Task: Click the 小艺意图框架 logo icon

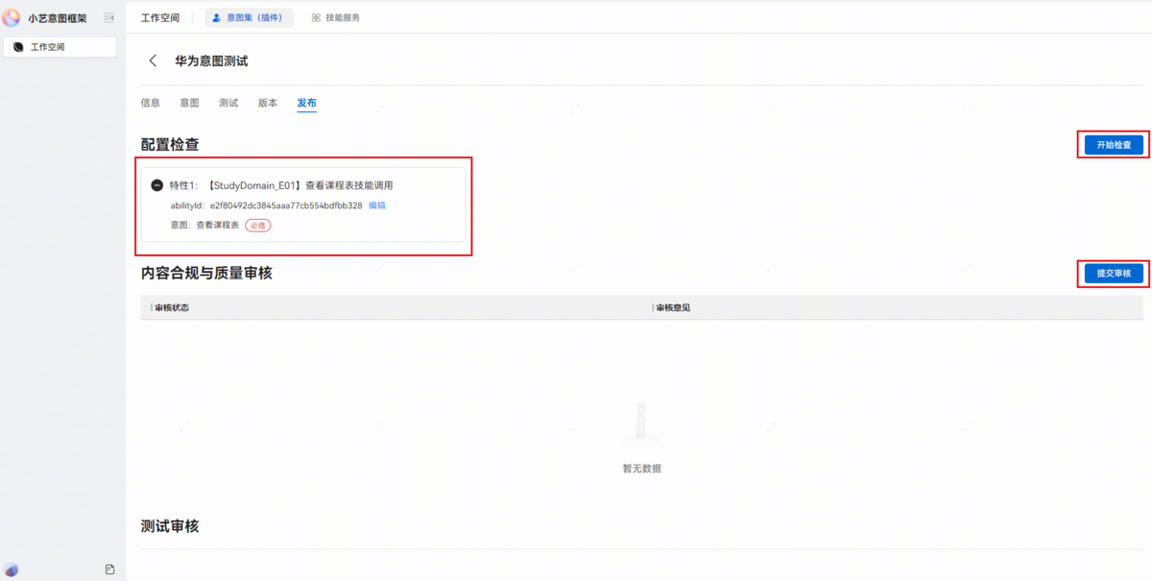Action: click(x=12, y=17)
